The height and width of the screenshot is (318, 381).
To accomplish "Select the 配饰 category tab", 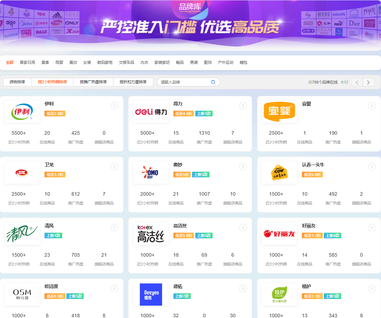I will click(208, 63).
